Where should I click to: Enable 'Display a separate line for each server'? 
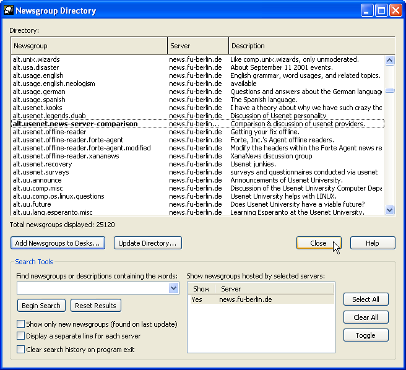21,337
